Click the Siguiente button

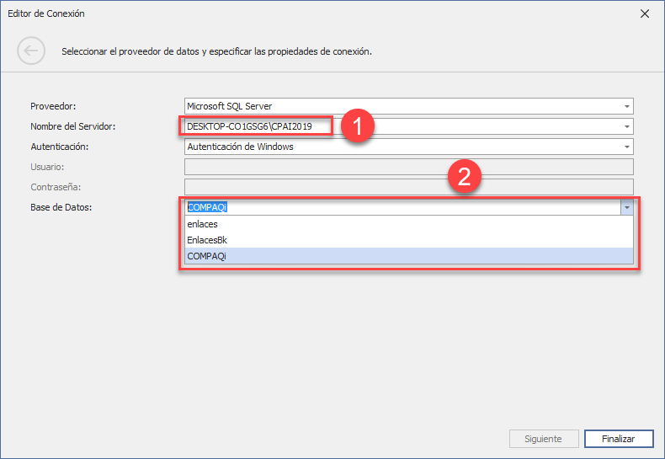(544, 439)
